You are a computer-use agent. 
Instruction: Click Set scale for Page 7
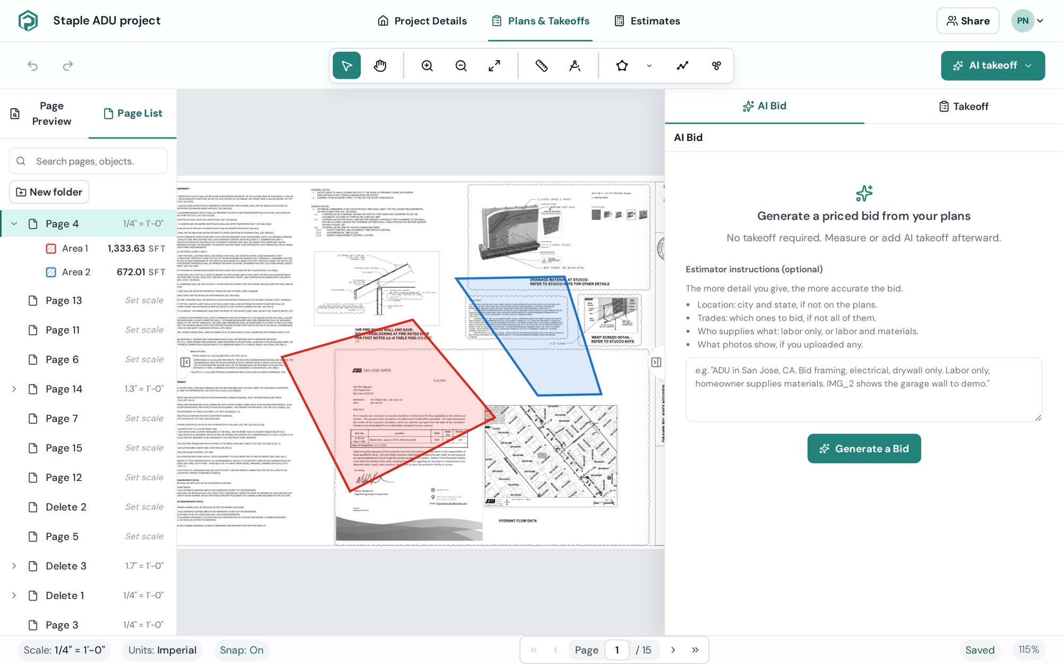pos(144,418)
